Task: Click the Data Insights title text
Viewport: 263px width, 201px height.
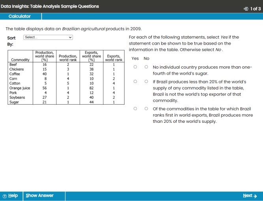Action: (x=50, y=6)
